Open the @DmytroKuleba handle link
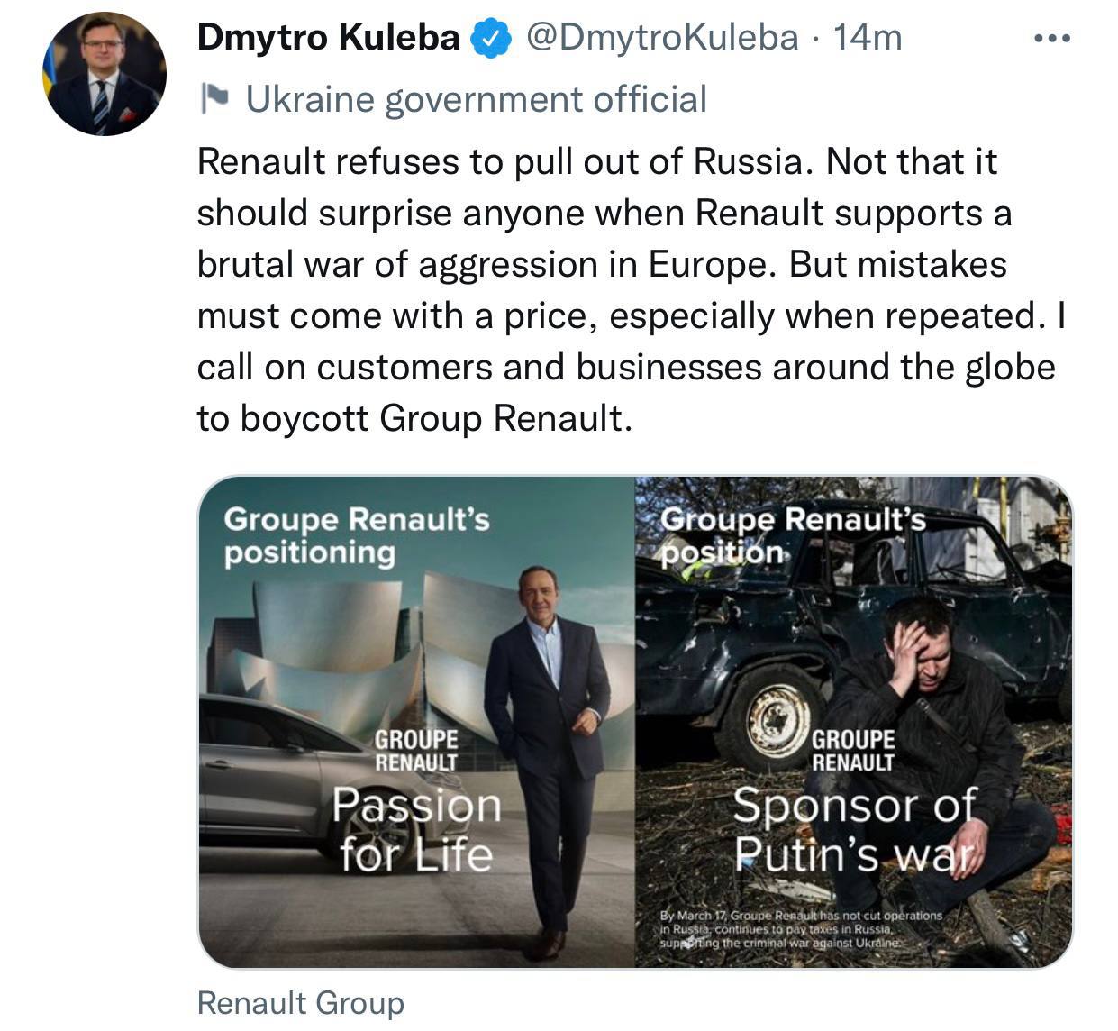Viewport: 1118px width, 1031px height. (661, 38)
